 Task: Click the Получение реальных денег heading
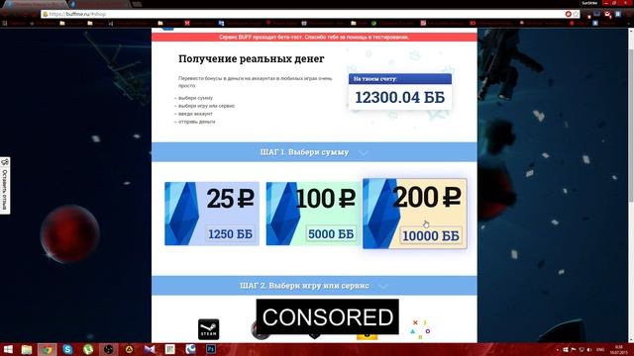tap(251, 59)
